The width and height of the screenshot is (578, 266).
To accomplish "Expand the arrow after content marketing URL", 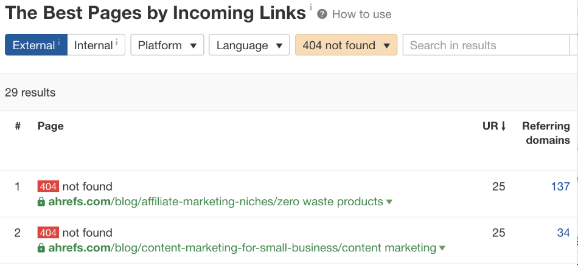I will [x=442, y=248].
